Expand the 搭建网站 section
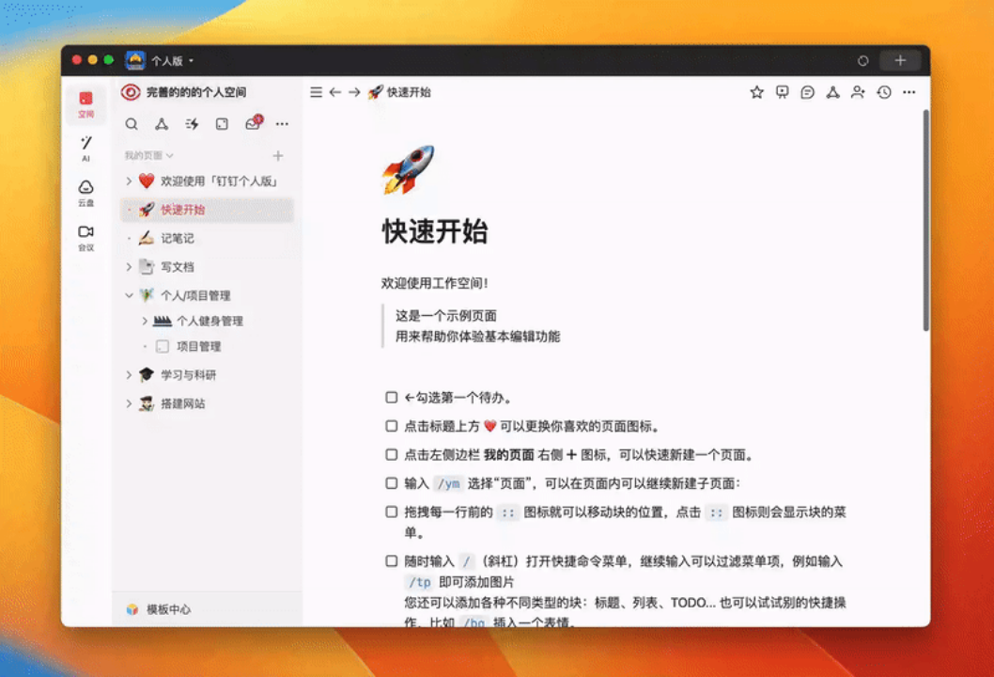This screenshot has width=994, height=677. tap(129, 403)
